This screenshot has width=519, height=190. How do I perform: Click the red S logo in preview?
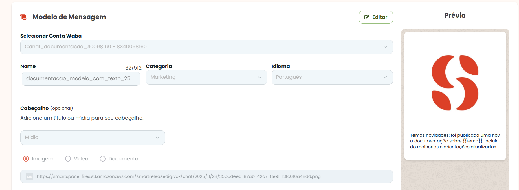(x=455, y=83)
